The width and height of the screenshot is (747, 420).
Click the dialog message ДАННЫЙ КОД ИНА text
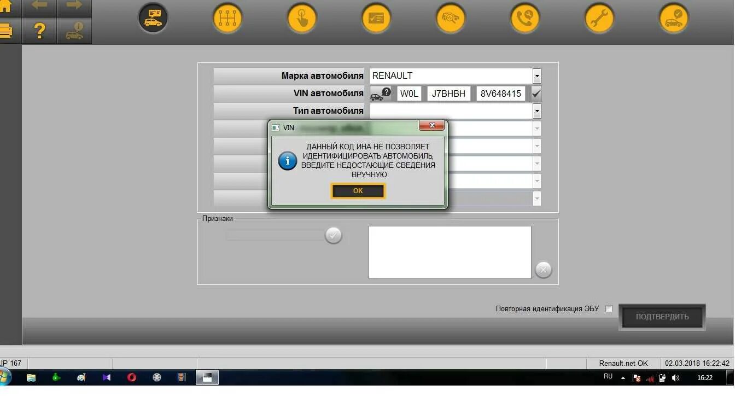click(x=368, y=161)
